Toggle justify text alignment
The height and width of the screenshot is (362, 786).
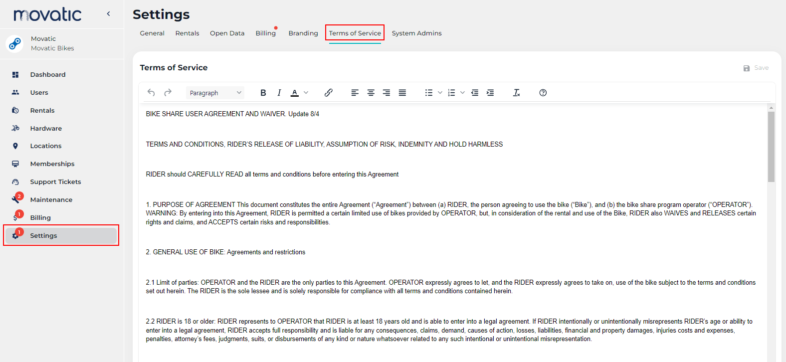(x=402, y=93)
